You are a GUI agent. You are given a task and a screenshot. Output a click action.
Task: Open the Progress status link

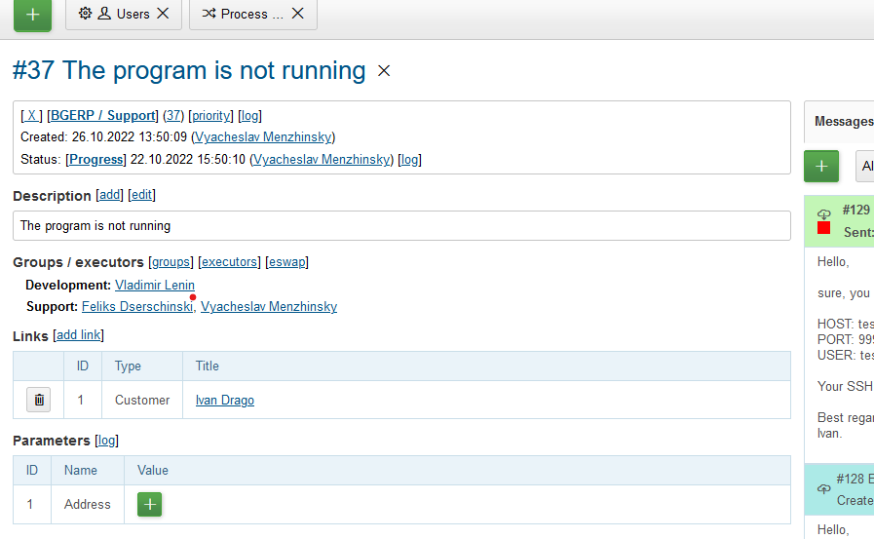pyautogui.click(x=95, y=159)
